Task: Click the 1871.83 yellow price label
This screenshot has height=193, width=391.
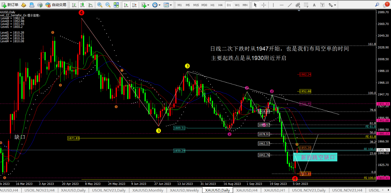Action: point(73,138)
